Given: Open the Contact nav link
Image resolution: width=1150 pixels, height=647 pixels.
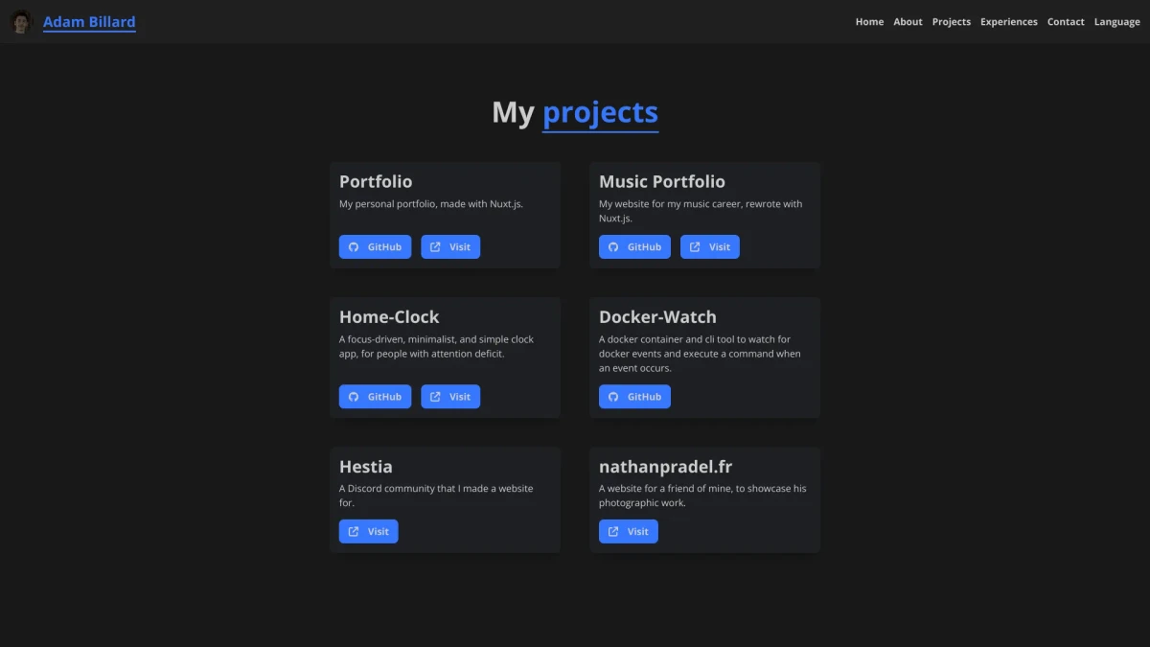Looking at the screenshot, I should coord(1066,21).
